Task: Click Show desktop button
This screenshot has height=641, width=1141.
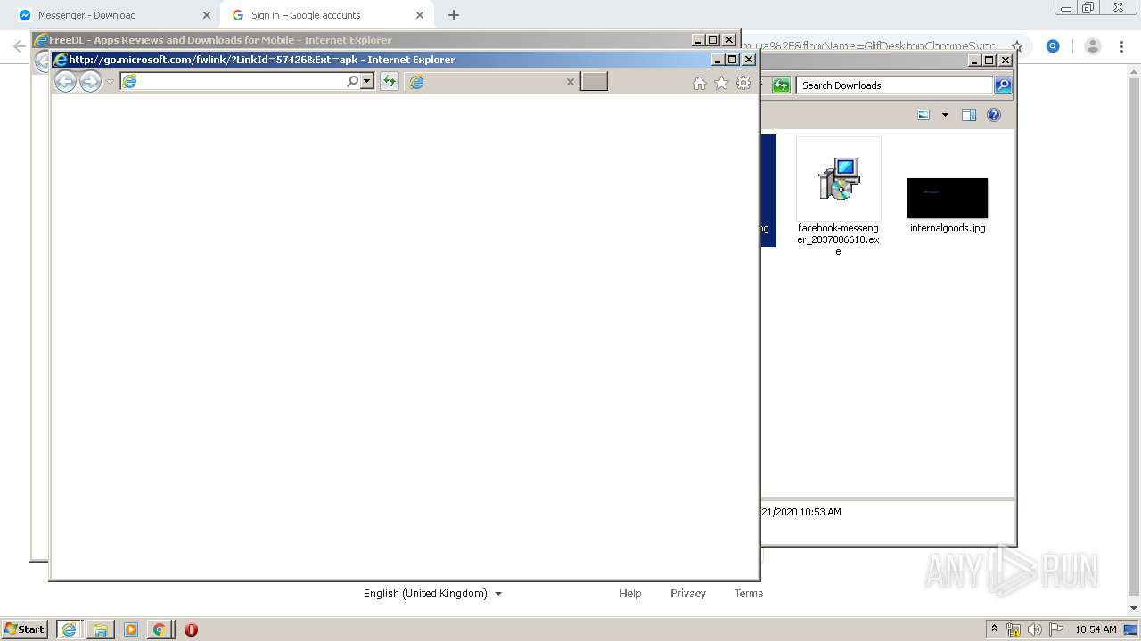Action: coord(1131,629)
